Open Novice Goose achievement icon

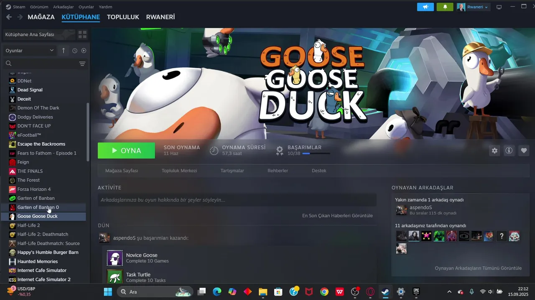(115, 258)
